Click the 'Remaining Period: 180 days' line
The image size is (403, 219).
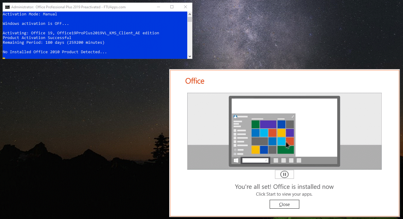[54, 42]
